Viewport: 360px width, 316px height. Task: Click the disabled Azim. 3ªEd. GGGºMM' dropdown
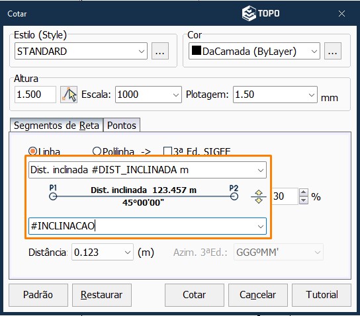278,252
